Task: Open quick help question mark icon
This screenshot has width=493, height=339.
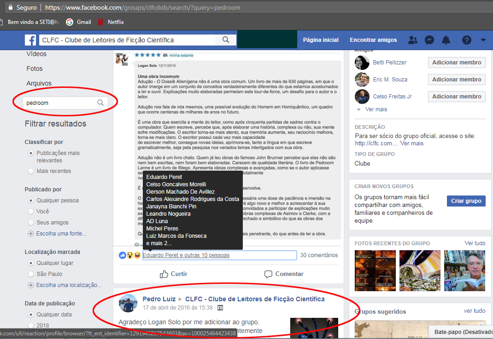Action: click(467, 40)
